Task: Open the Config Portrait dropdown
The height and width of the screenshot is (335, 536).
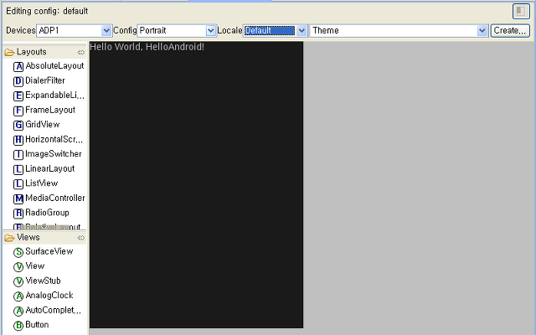Action: click(x=211, y=31)
